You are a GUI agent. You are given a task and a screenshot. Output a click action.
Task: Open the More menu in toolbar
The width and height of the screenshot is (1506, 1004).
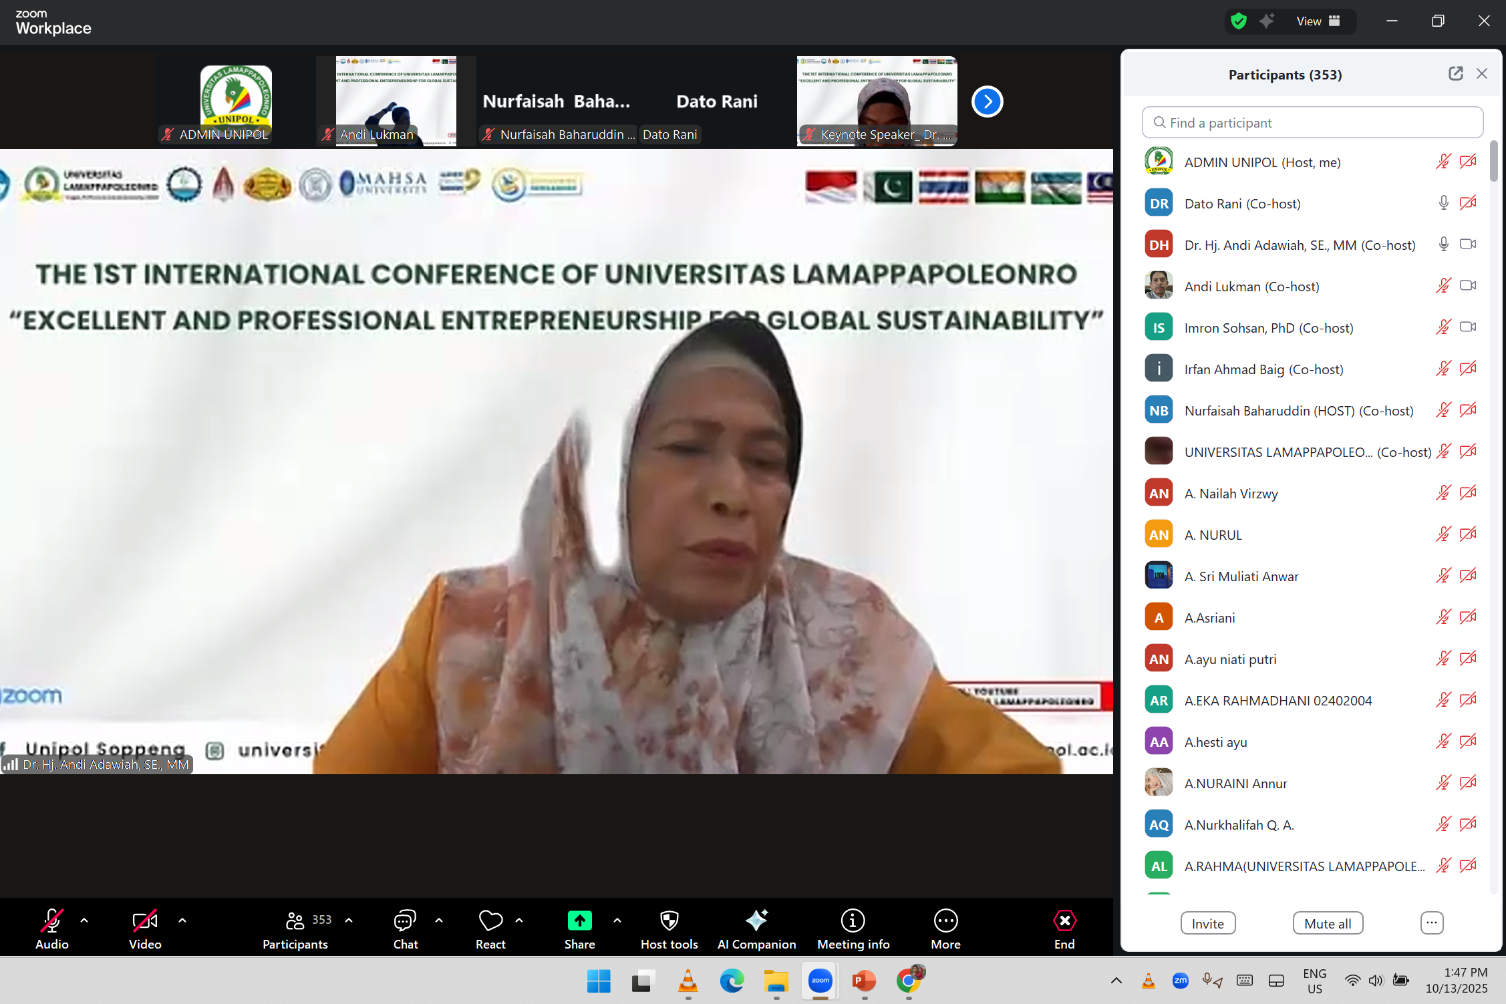point(945,922)
